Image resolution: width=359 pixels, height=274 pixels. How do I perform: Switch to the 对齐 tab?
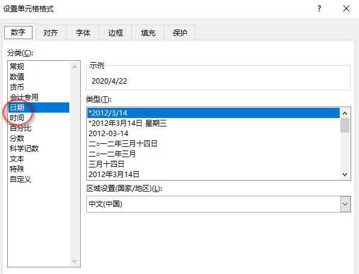click(x=51, y=33)
